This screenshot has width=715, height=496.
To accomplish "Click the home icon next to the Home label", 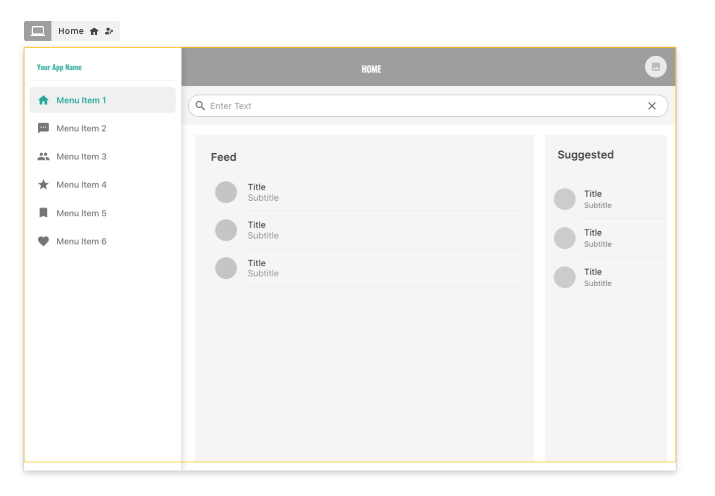I will 94,31.
